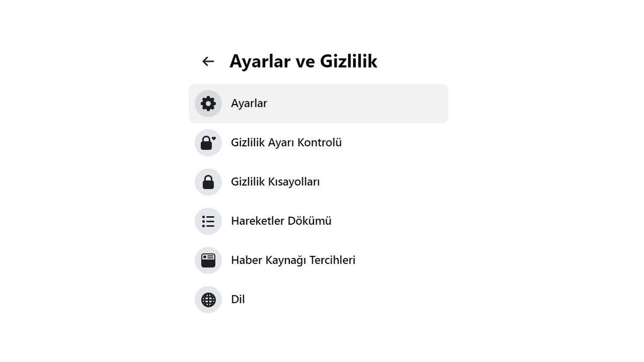Go back using the arrow button
Viewport: 644px width, 362px height.
coord(208,61)
